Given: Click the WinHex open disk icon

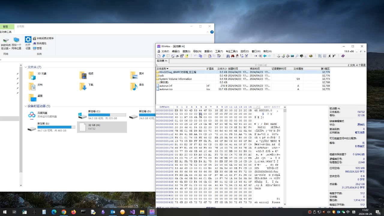Looking at the screenshot, I should click(x=278, y=56).
